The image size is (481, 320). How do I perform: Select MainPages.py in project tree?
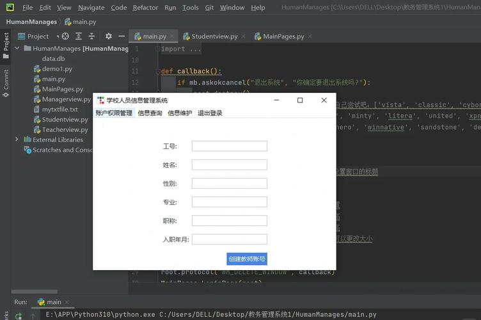59,89
